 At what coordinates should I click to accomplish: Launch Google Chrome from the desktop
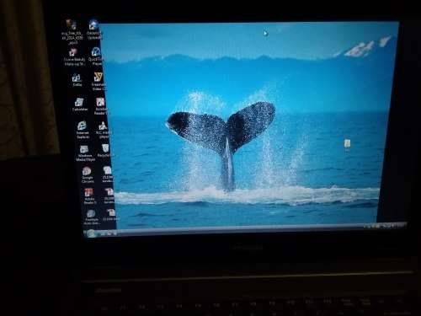[87, 174]
